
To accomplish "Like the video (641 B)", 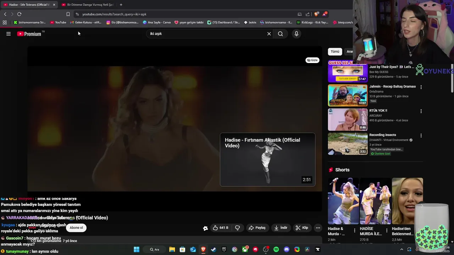I will pos(221,228).
